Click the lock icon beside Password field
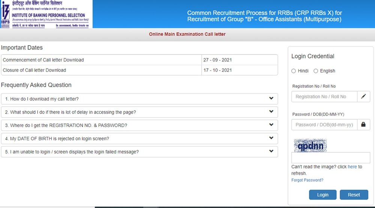Image resolution: width=375 pixels, height=208 pixels. click(363, 125)
